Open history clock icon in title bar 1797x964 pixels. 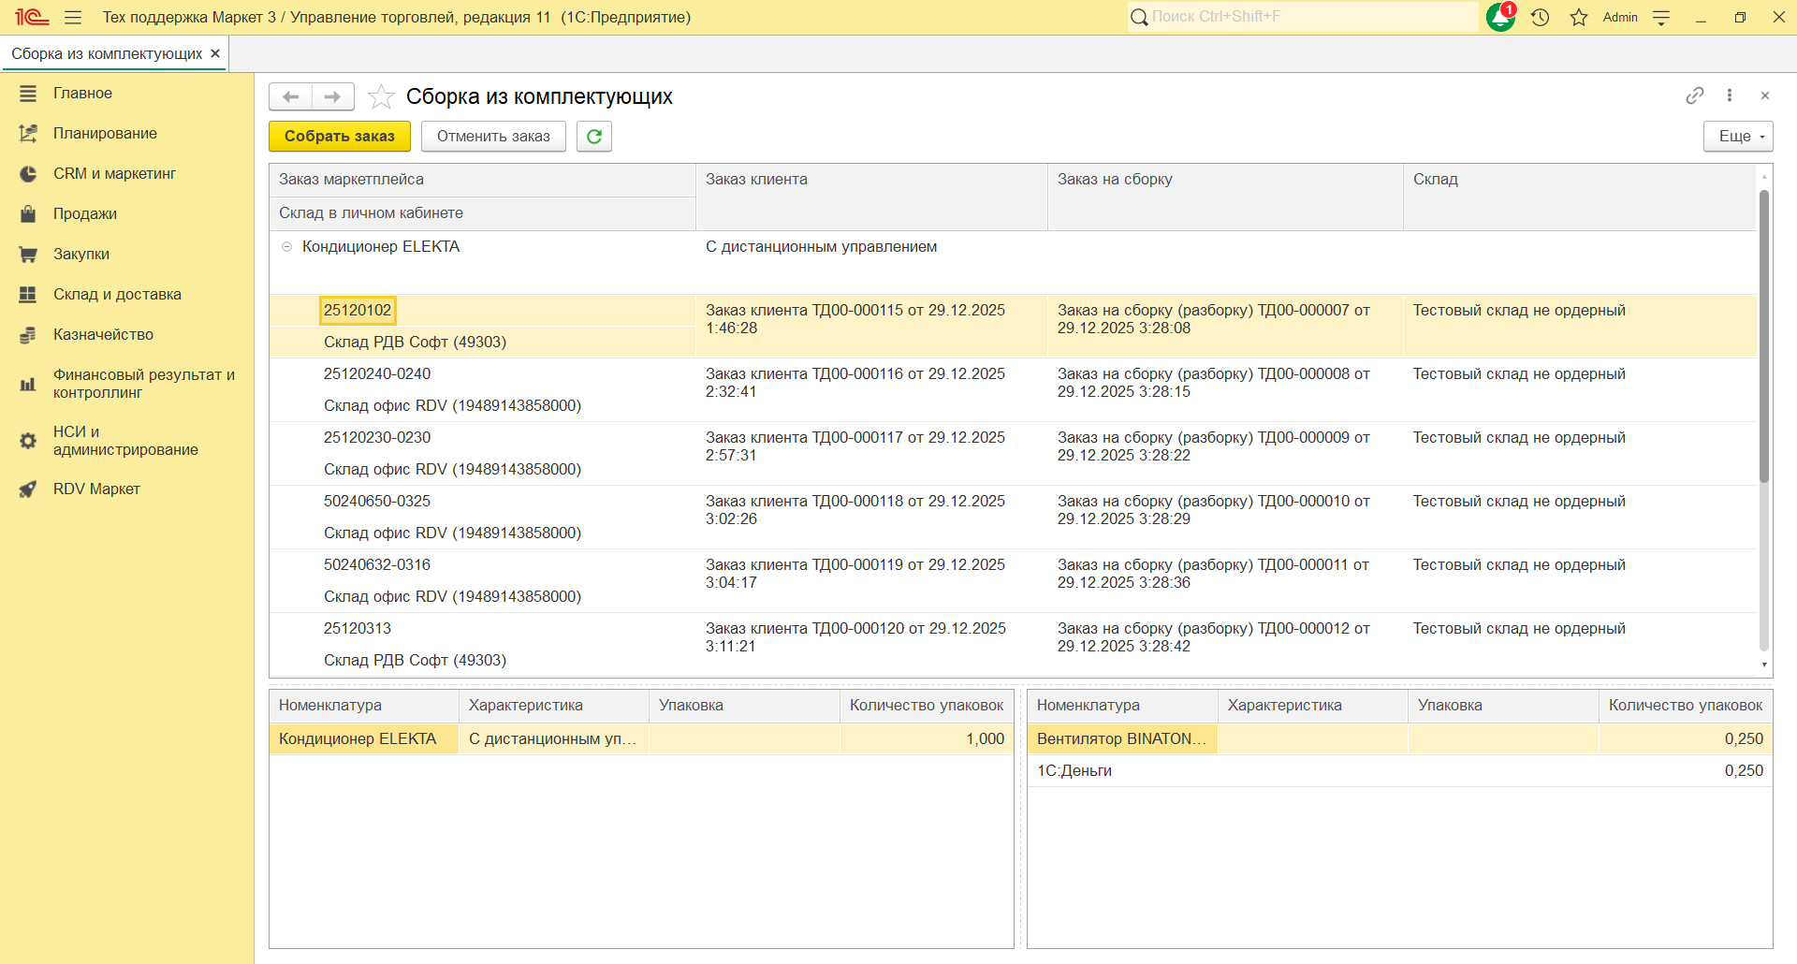[1541, 17]
